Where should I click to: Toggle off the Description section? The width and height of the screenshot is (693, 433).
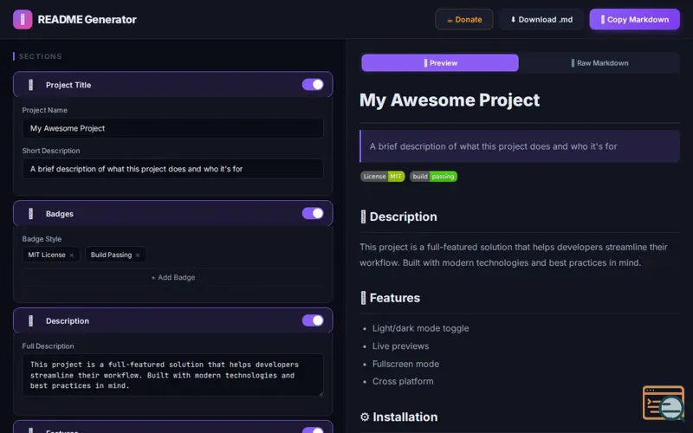(313, 320)
